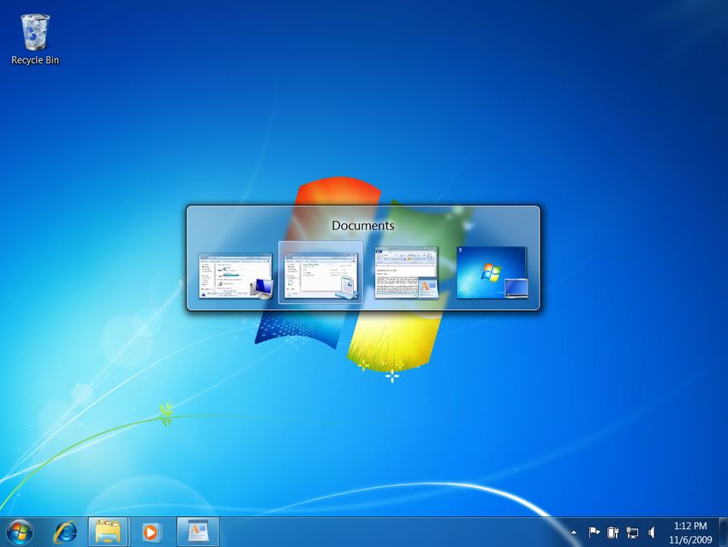Open Action Center flag icon

click(594, 532)
